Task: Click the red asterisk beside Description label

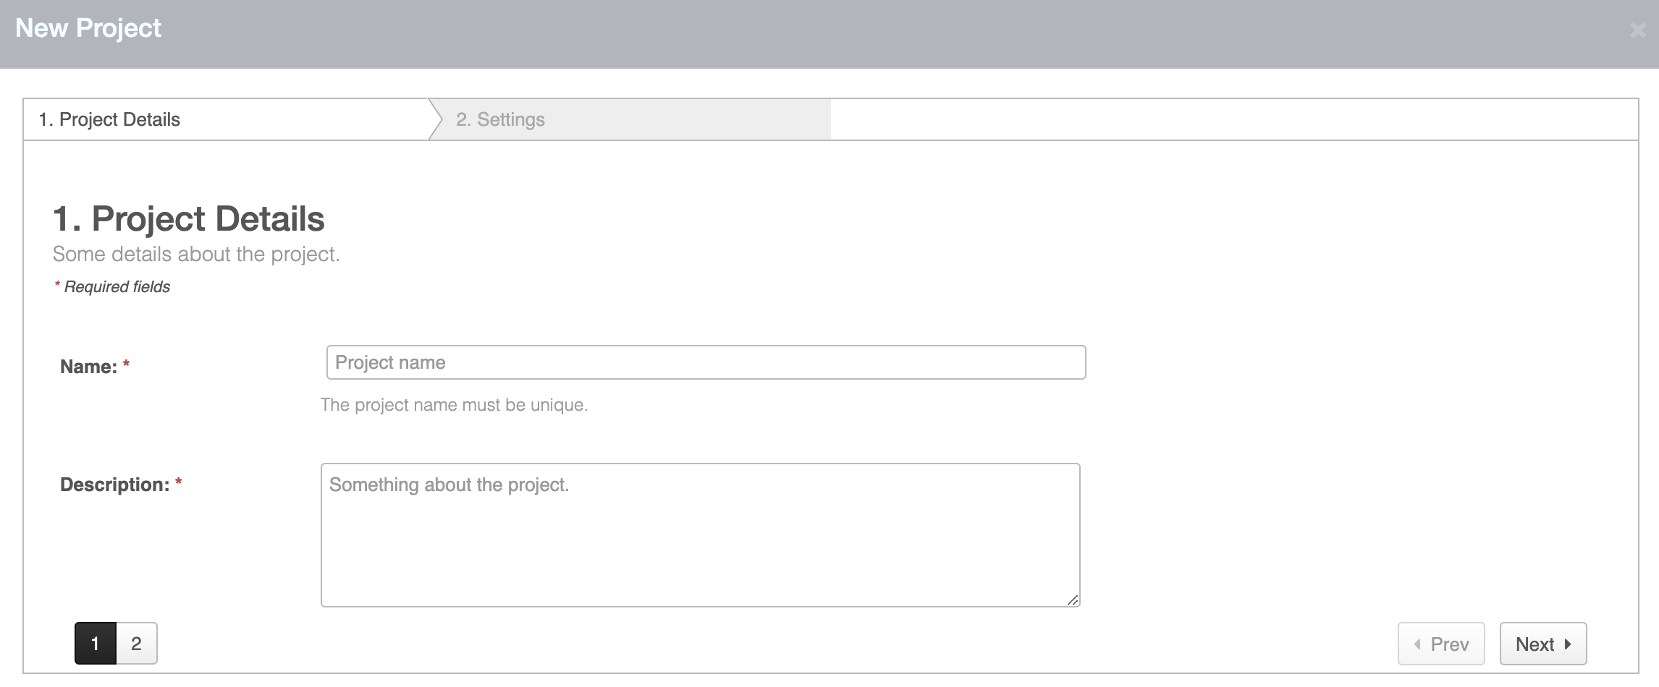Action: [x=178, y=483]
